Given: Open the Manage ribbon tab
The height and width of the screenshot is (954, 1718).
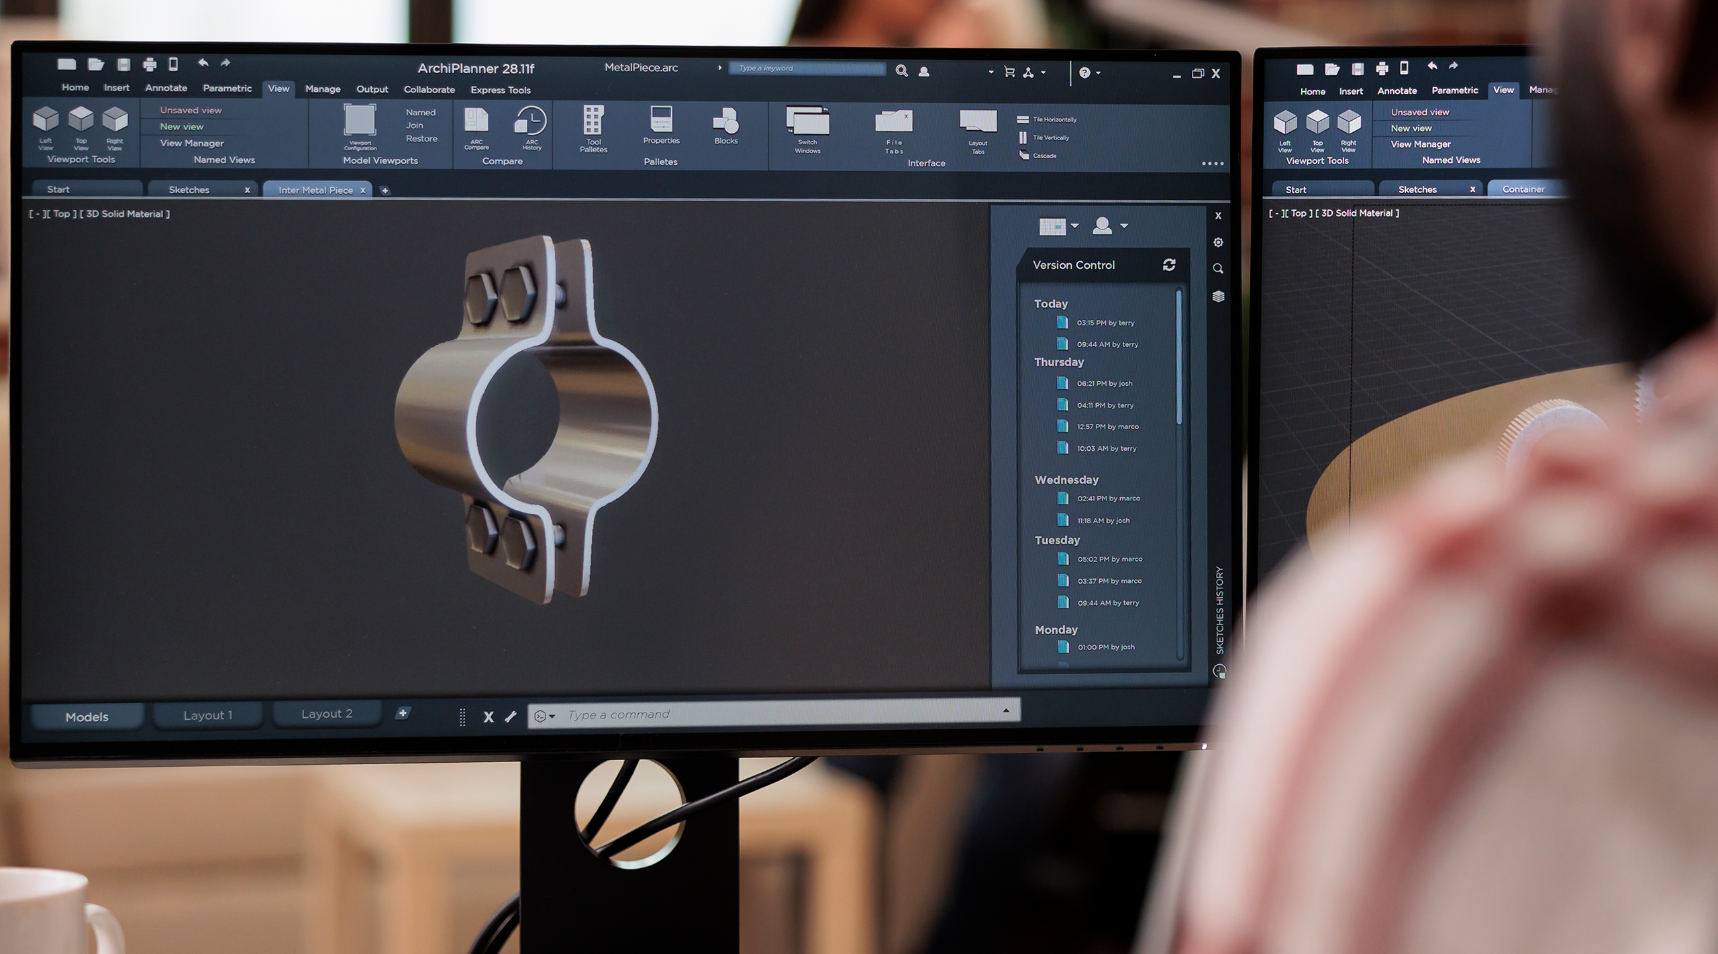Looking at the screenshot, I should pyautogui.click(x=323, y=89).
